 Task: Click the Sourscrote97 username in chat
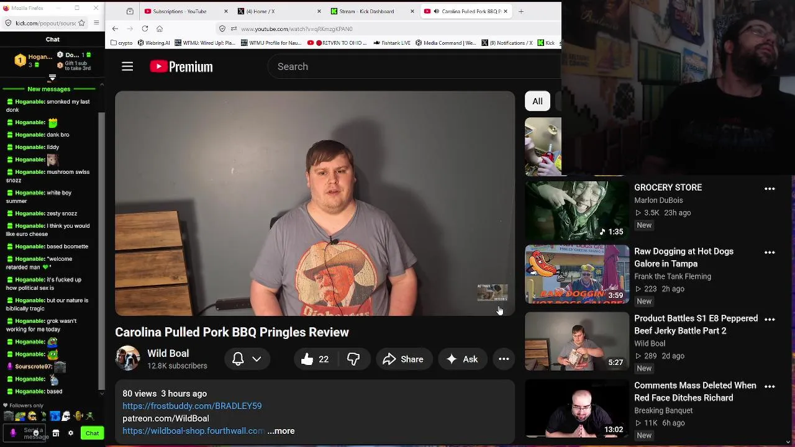pyautogui.click(x=34, y=366)
